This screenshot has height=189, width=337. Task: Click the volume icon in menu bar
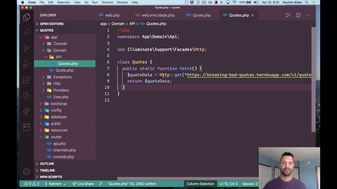(x=256, y=2)
